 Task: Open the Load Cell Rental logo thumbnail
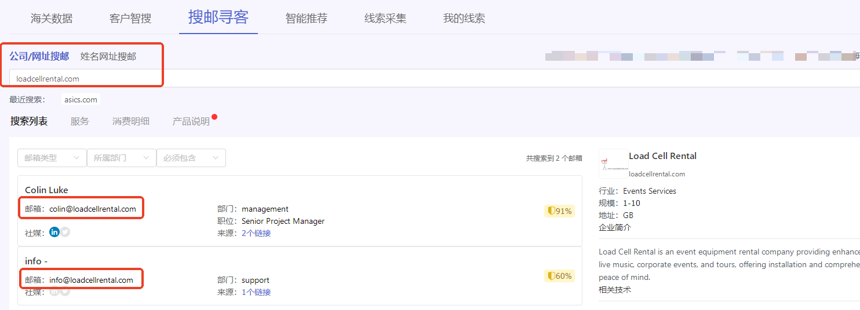point(613,164)
